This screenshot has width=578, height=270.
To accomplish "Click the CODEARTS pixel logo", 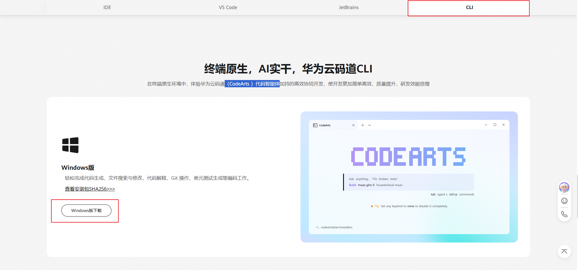I will 408,156.
